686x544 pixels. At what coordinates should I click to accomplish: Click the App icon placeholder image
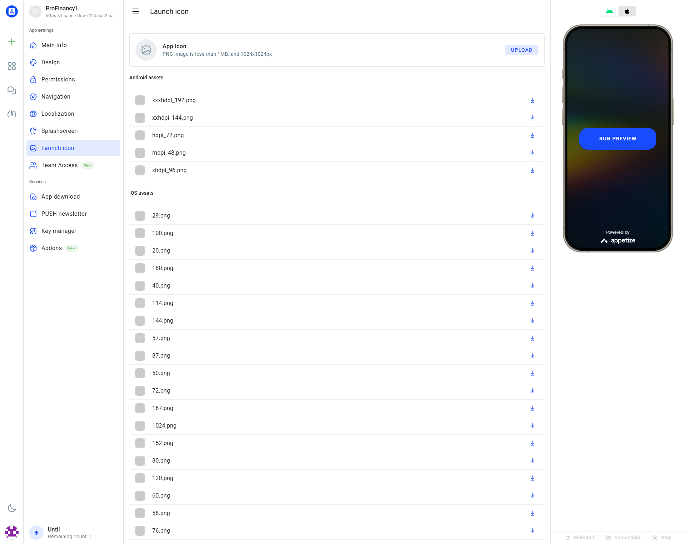tap(146, 50)
